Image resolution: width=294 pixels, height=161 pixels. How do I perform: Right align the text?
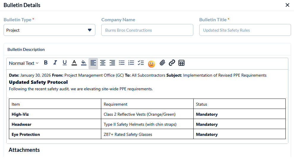click(x=112, y=63)
